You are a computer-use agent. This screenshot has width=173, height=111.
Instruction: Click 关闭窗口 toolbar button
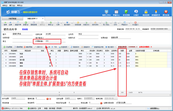click(135, 24)
